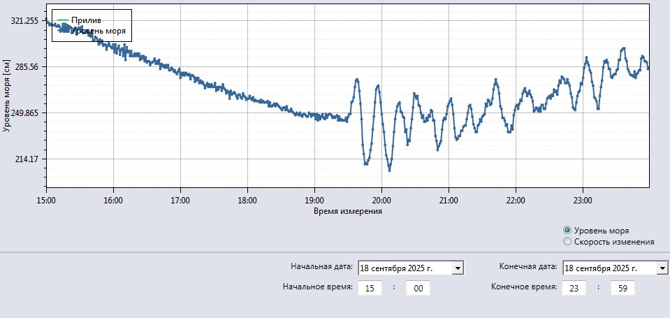670x318 pixels.
Task: Click the 'Время измерения' axis title
Action: [x=347, y=210]
